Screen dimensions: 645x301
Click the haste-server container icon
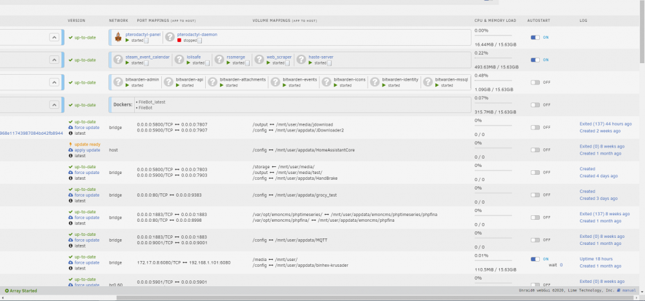click(301, 60)
